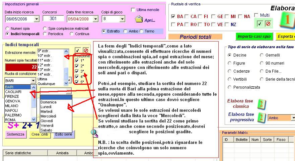295x161 pixels.
Task: Select Gemelli as serie type
Action: click(x=262, y=55)
